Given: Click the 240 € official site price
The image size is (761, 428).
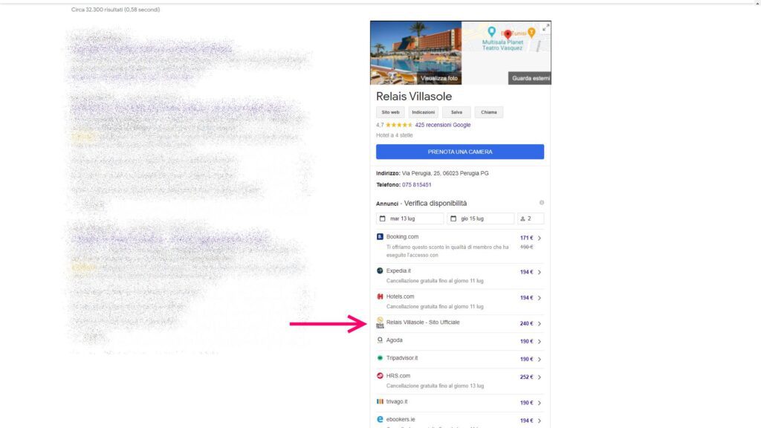Looking at the screenshot, I should coord(527,324).
